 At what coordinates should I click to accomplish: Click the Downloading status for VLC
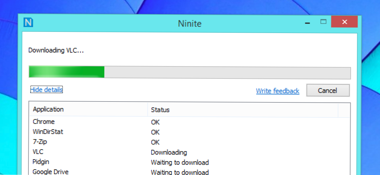pos(169,152)
